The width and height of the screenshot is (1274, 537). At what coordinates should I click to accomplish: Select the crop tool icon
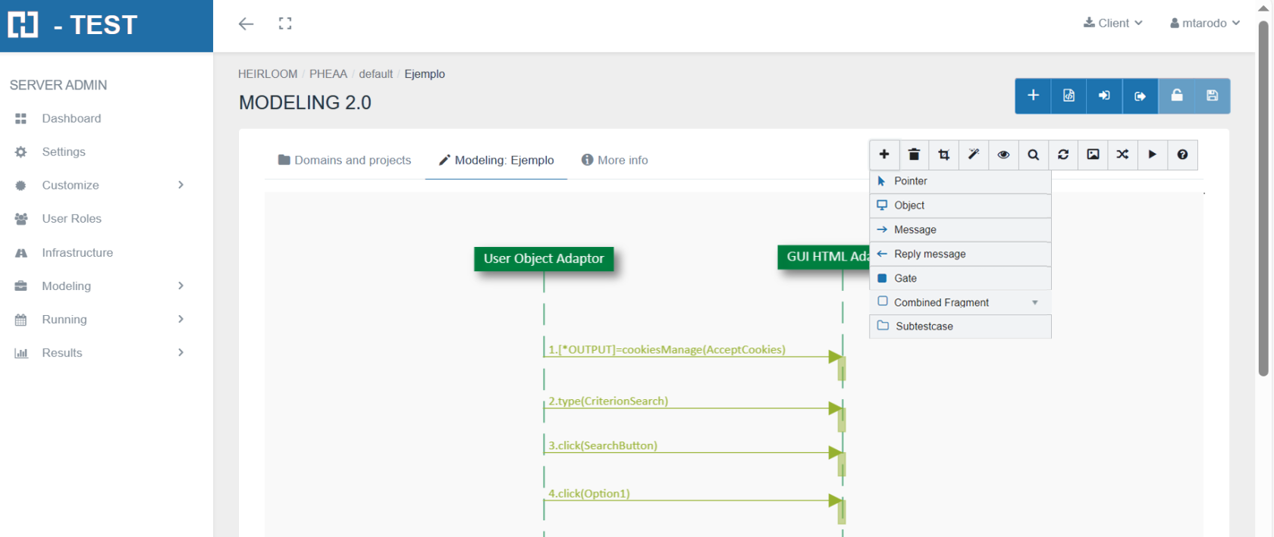point(943,155)
